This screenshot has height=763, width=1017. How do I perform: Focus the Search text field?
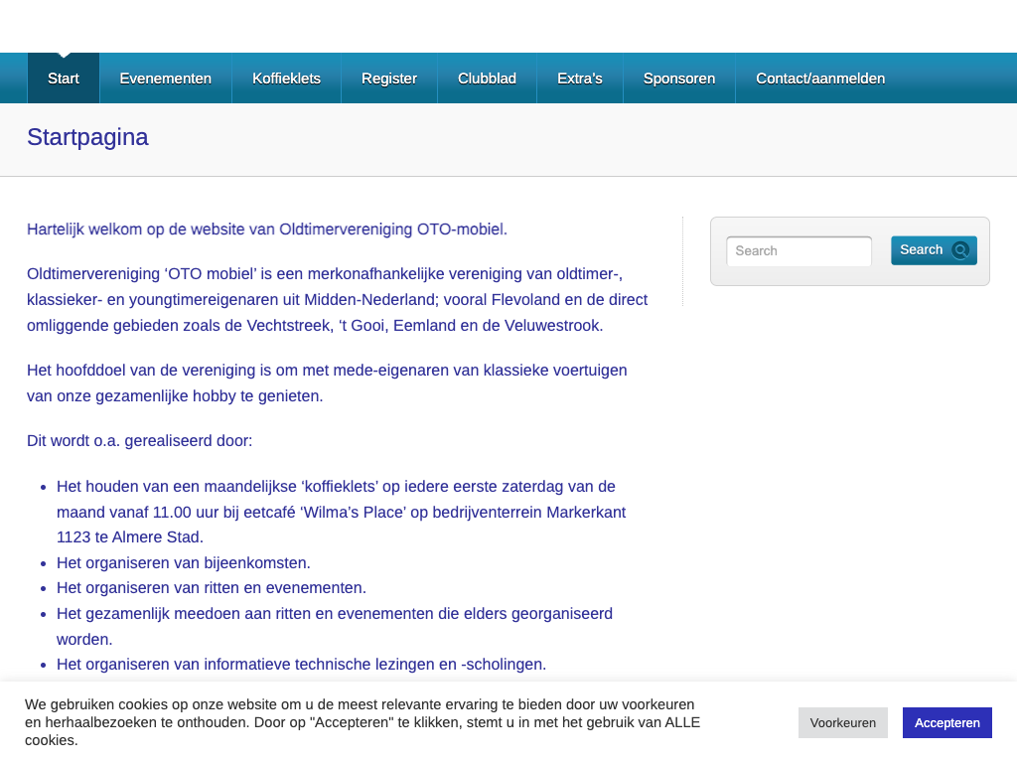[x=799, y=251]
